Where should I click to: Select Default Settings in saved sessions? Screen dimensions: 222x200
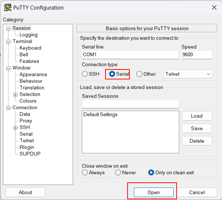pos(100,114)
